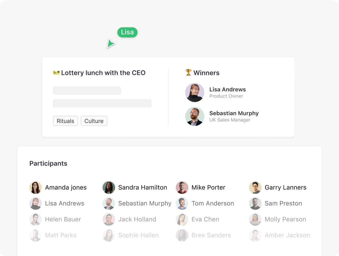Select participant Sandra Hamilton avatar
Viewport: 339px width, 256px height.
coord(109,187)
